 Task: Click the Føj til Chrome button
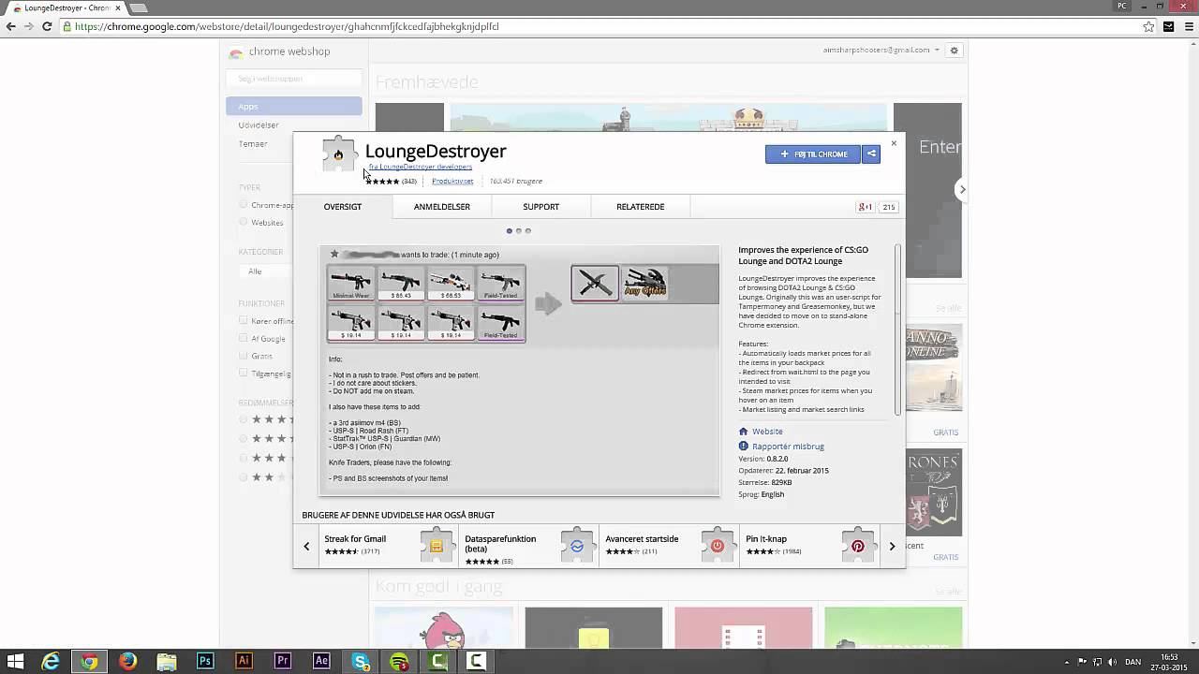(x=813, y=154)
